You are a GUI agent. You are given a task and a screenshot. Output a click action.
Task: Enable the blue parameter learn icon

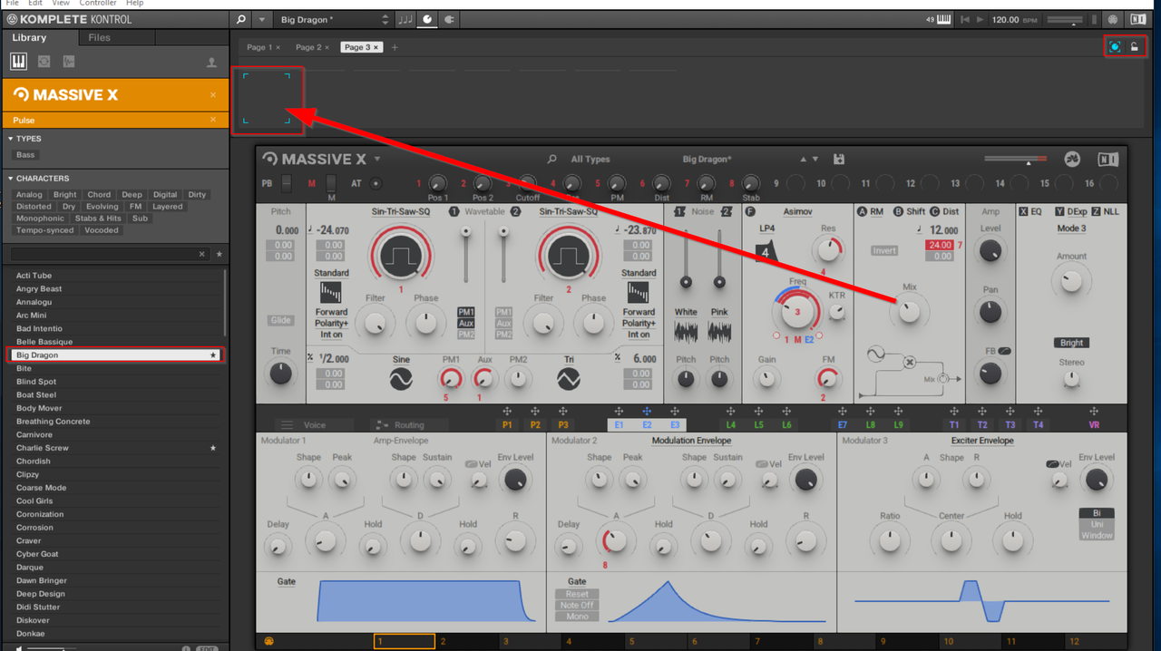(1115, 47)
